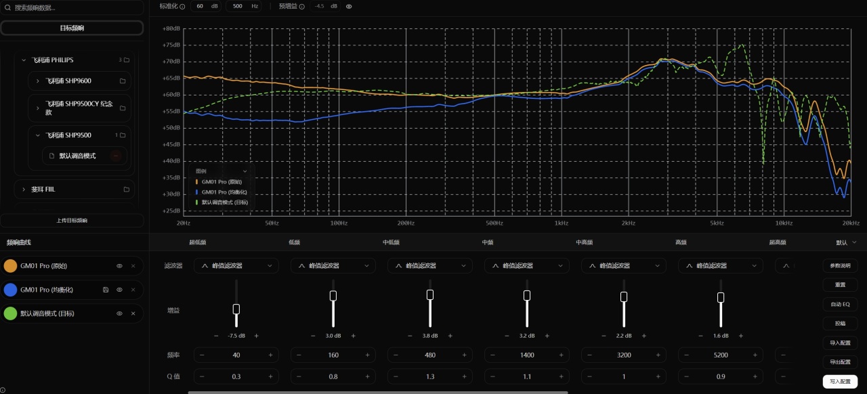Collapse the 飞利浦 PHILIPS brand group
The height and width of the screenshot is (394, 867).
[24, 60]
